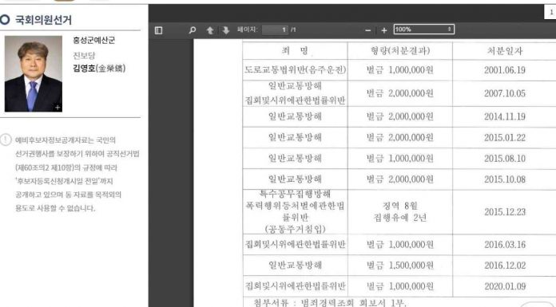Click the 국회의원선거 section heading

[43, 20]
